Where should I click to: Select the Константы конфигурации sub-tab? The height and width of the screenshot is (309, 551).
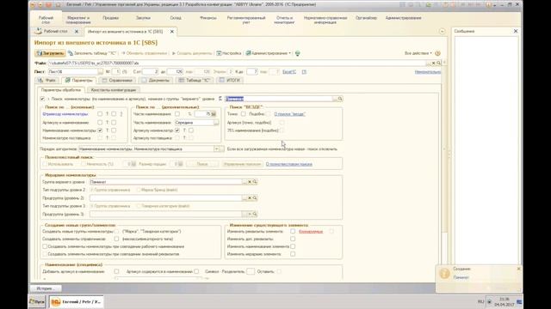[113, 90]
